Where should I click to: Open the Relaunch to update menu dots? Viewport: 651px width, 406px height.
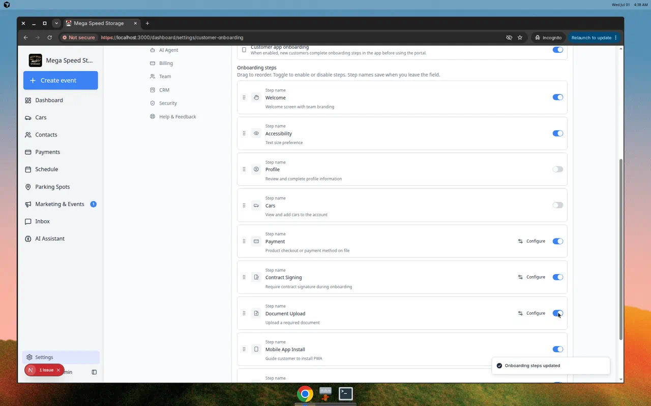tap(616, 38)
